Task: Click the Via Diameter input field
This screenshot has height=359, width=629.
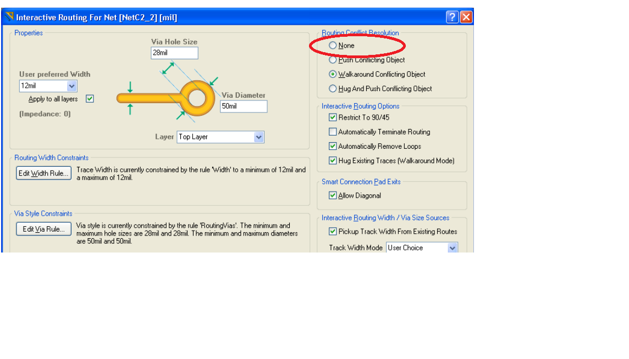Action: (243, 106)
